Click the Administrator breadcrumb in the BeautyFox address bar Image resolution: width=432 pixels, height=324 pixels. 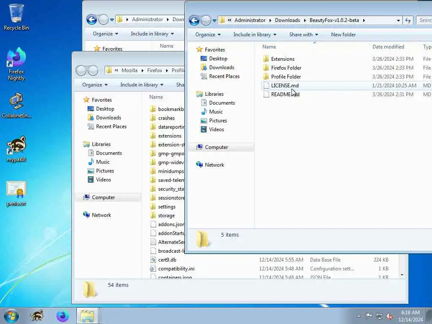point(250,20)
